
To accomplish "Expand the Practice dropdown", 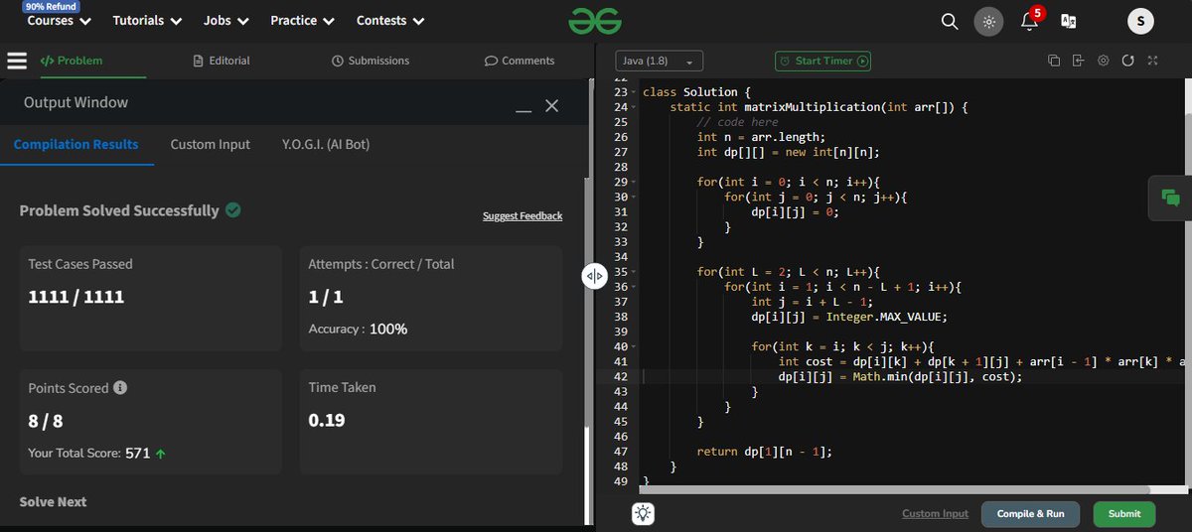I will 303,20.
